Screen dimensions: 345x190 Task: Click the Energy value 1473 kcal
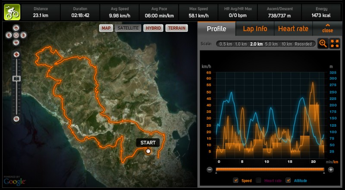(321, 16)
